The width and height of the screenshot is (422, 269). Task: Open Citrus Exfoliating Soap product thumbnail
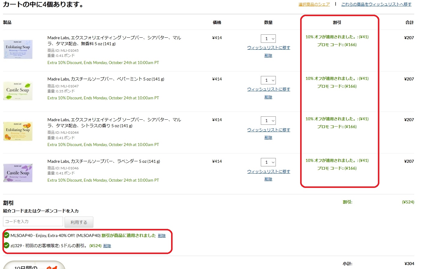coord(18,131)
